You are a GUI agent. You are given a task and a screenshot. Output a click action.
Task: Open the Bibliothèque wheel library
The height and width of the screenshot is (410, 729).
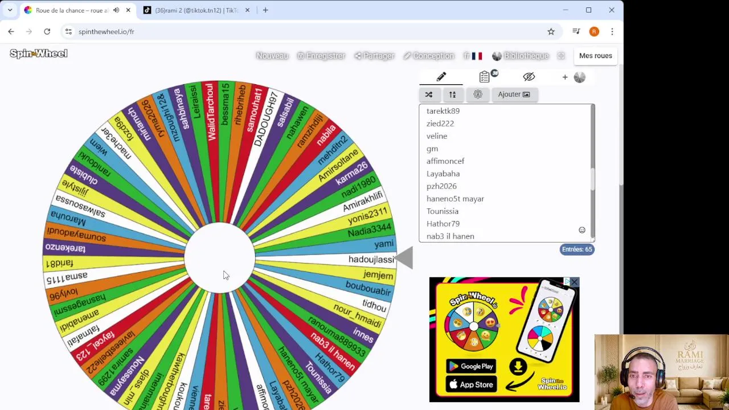pos(521,56)
